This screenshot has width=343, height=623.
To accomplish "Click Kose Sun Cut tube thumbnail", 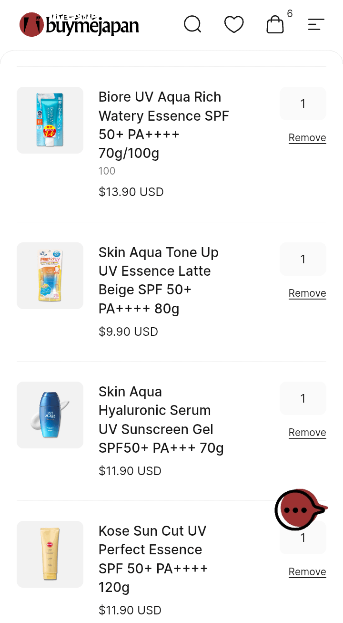I will pyautogui.click(x=50, y=554).
